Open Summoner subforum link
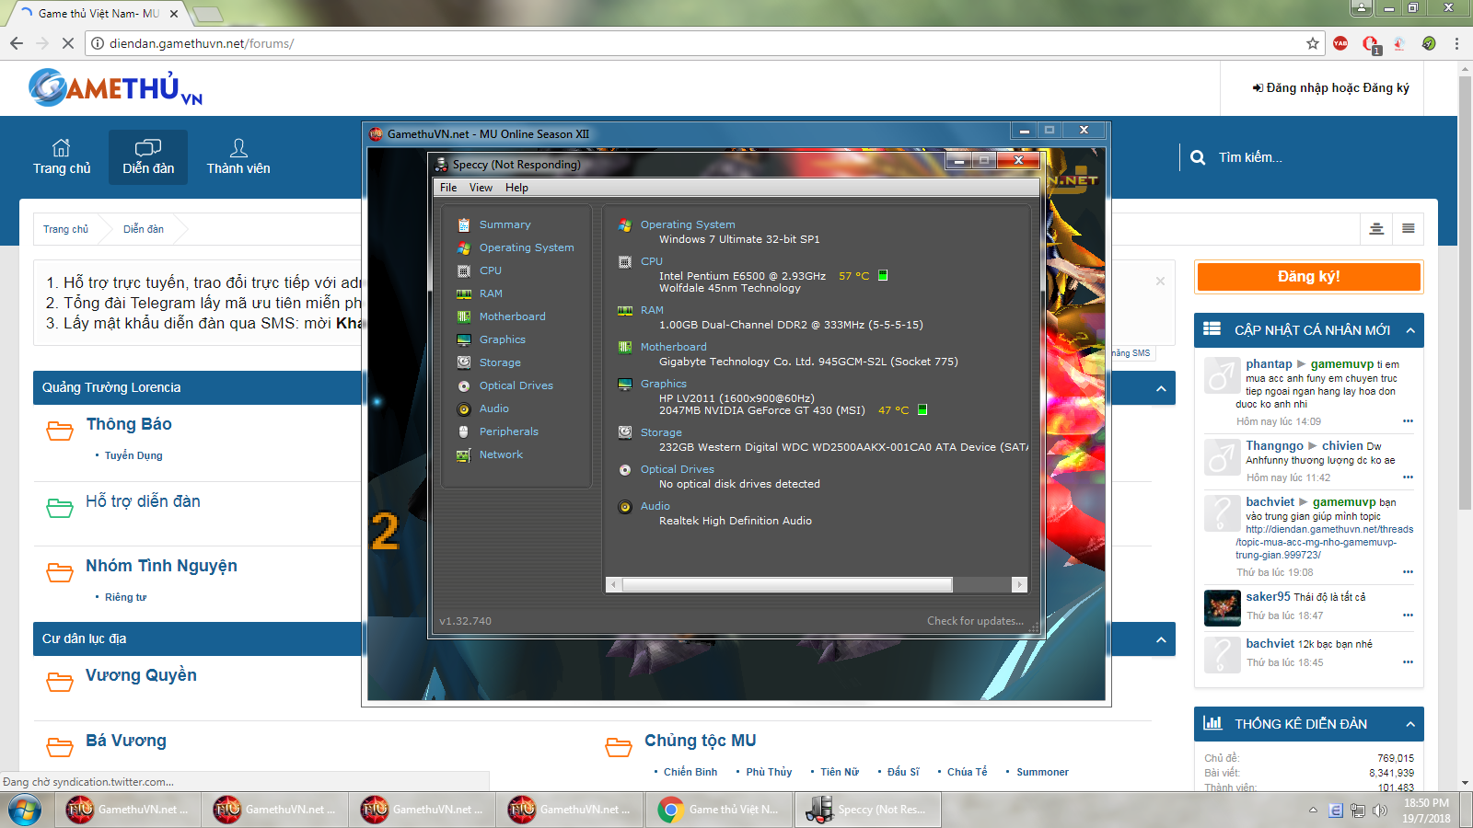1473x828 pixels. tap(1042, 772)
